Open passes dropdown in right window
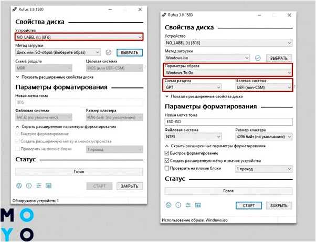The width and height of the screenshot is (316, 242). click(x=264, y=169)
